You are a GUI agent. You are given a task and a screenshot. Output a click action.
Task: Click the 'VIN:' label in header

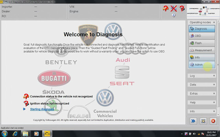tap(72, 7)
